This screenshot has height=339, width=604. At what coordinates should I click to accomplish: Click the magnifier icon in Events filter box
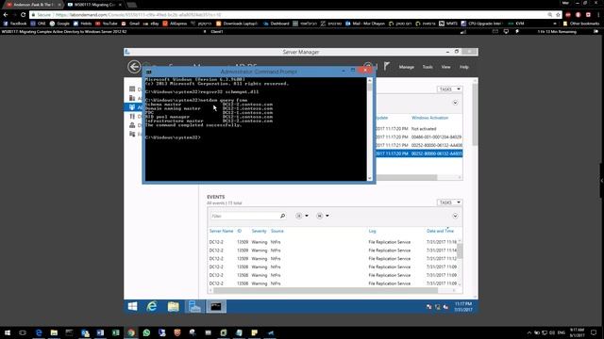[x=282, y=216]
